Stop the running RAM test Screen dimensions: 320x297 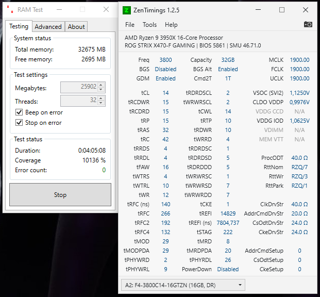coord(60,195)
